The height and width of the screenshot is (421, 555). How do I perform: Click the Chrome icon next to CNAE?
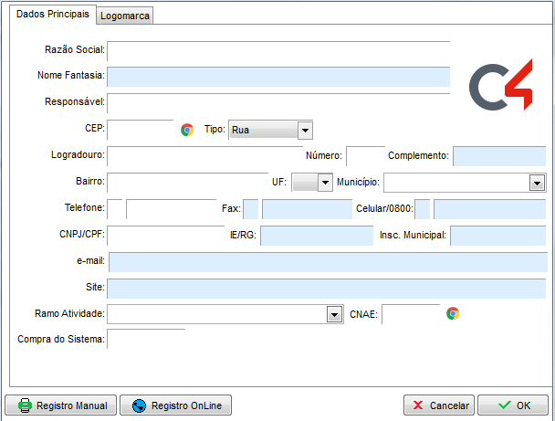(x=453, y=313)
